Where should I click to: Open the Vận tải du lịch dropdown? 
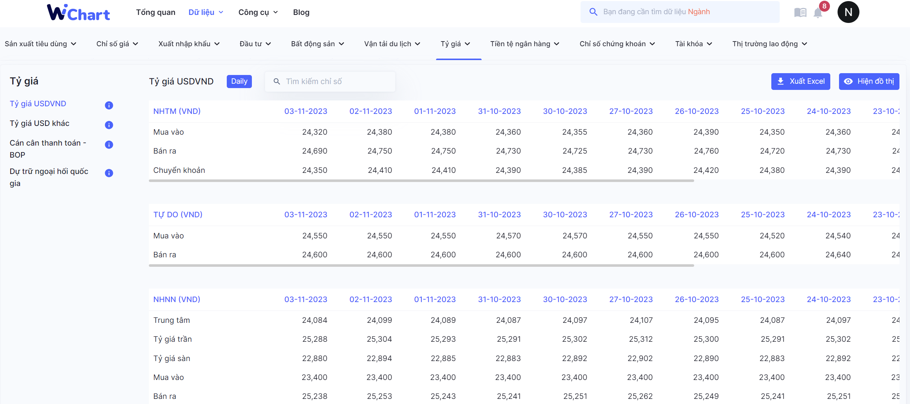[392, 44]
